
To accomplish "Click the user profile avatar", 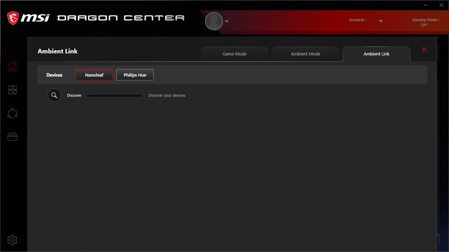I will click(214, 21).
